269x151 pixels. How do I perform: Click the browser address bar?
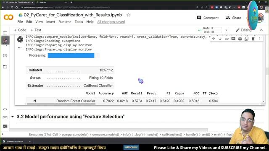pyautogui.click(x=108, y=8)
